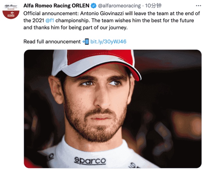Follow the bit.ly/3OyWJ46 link

pos(108,41)
